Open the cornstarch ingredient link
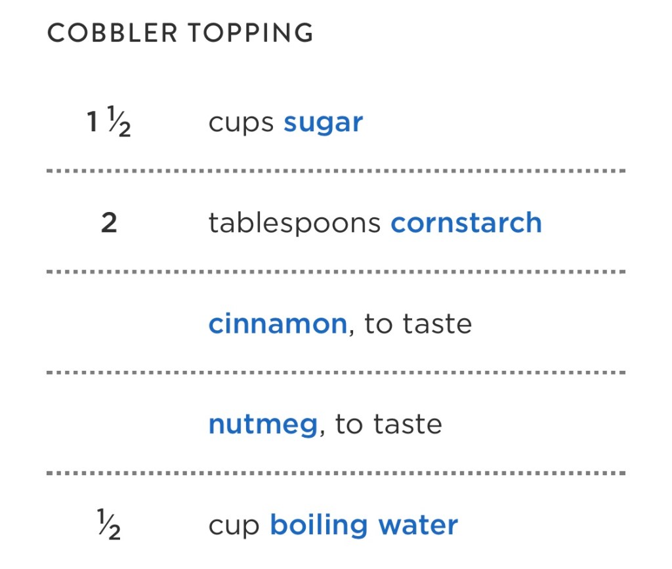 click(x=466, y=223)
